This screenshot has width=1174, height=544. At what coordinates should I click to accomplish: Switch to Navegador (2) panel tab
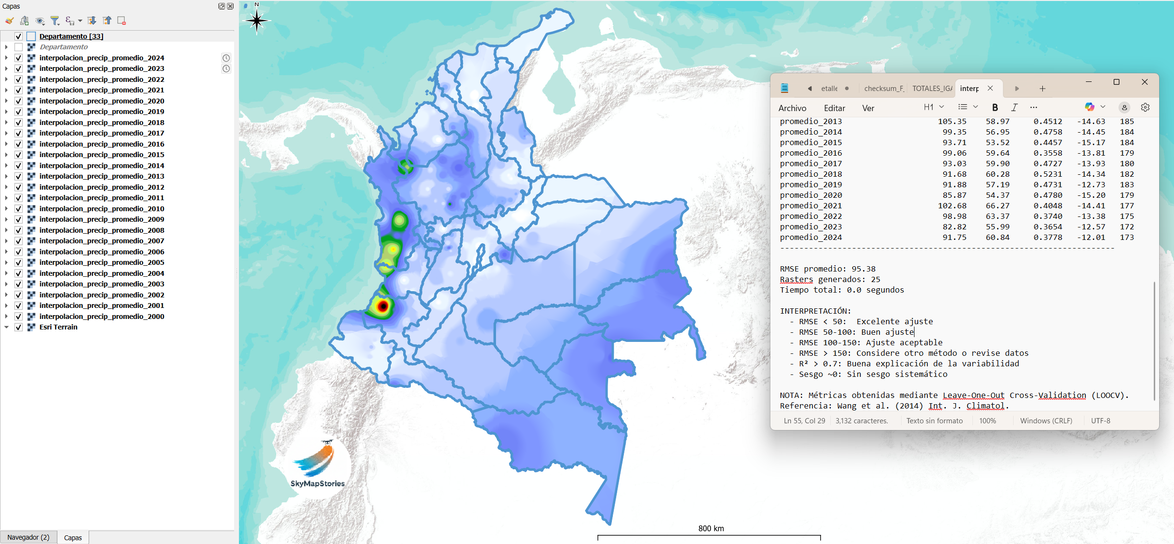pos(28,537)
